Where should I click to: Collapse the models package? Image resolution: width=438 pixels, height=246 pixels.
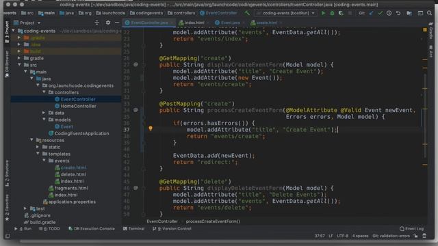[44, 120]
